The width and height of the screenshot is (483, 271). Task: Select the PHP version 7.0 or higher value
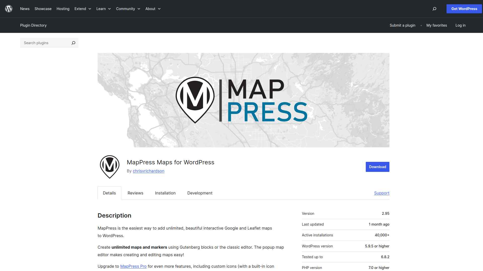379,268
